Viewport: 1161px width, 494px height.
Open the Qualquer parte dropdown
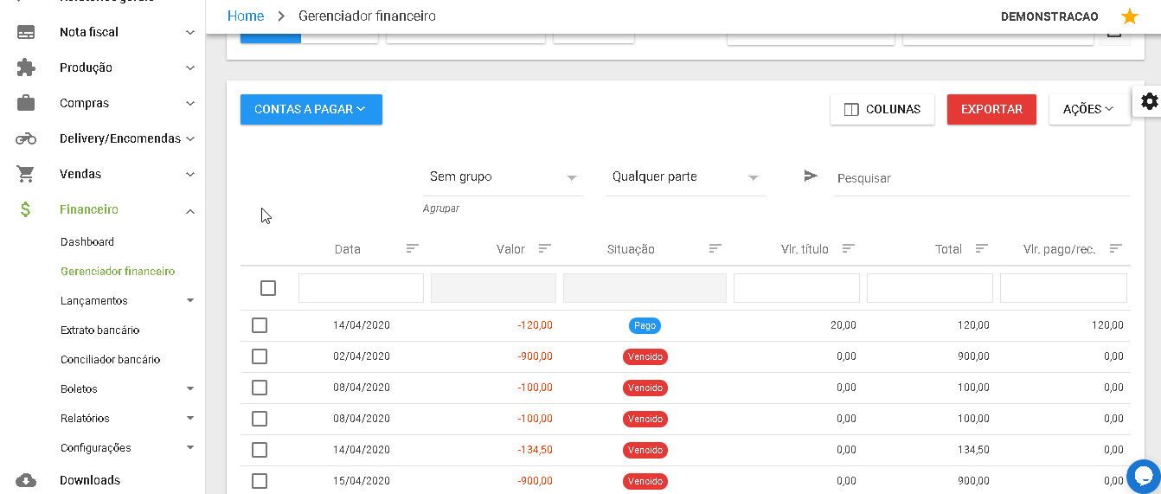pyautogui.click(x=685, y=176)
